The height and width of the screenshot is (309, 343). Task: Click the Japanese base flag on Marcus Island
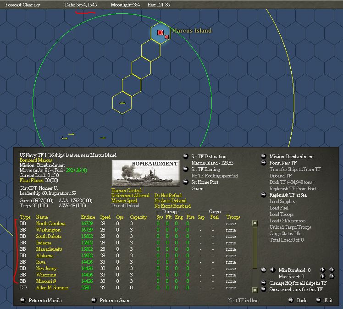tap(160, 33)
